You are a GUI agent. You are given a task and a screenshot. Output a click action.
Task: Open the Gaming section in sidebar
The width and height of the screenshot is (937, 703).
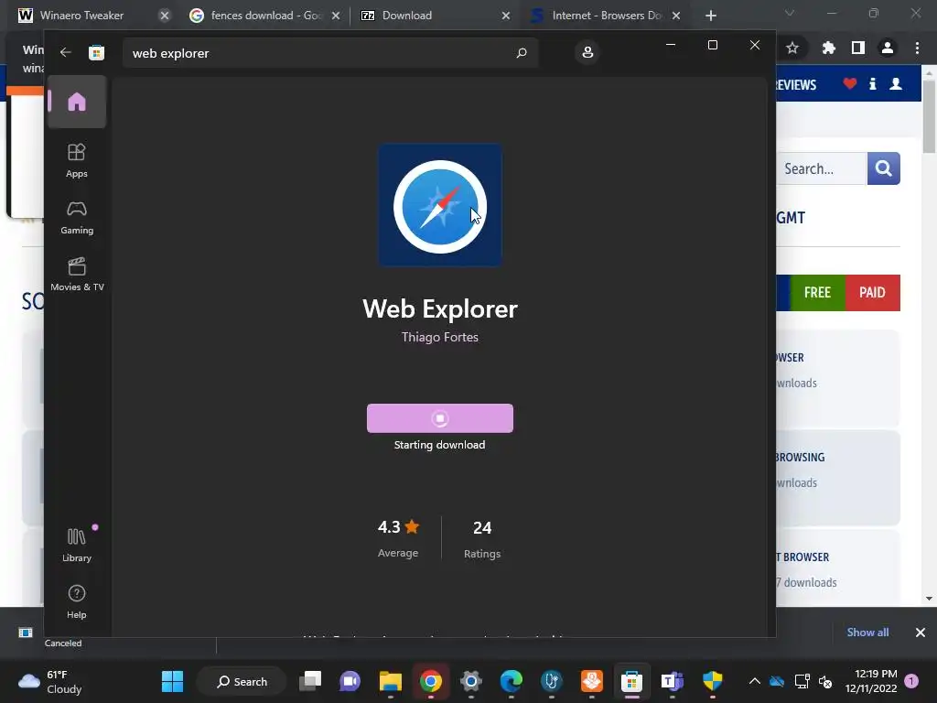(x=77, y=218)
